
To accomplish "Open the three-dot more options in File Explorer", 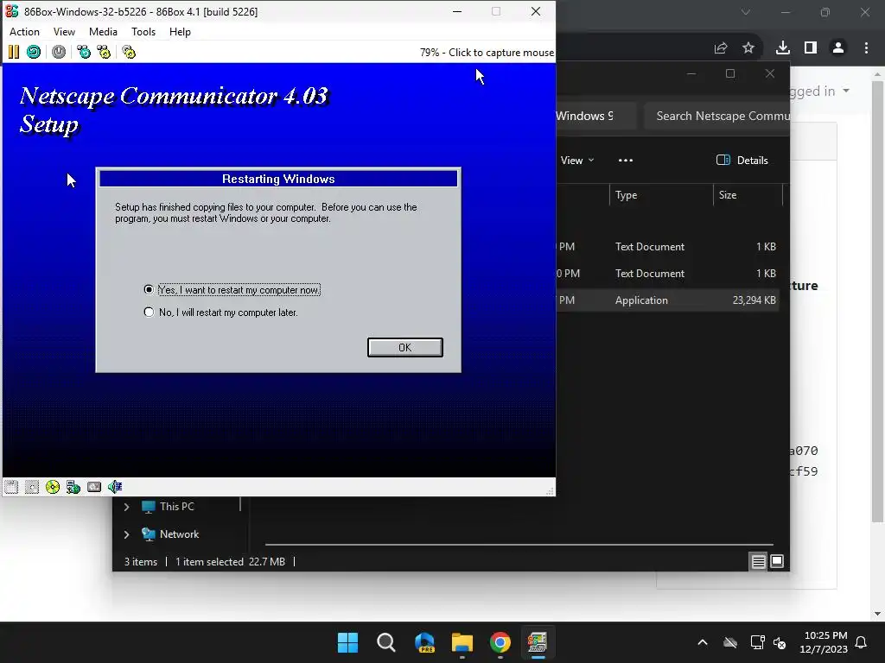I will 626,160.
